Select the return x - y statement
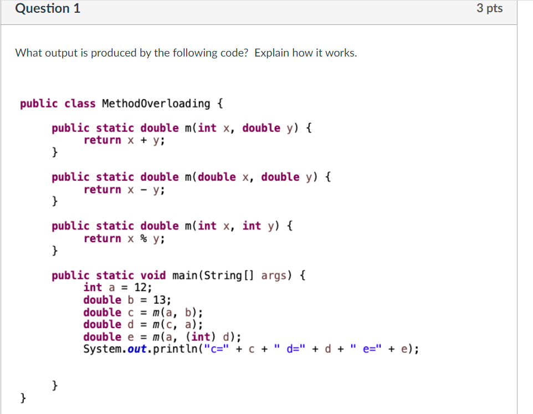The width and height of the screenshot is (533, 414). (123, 189)
